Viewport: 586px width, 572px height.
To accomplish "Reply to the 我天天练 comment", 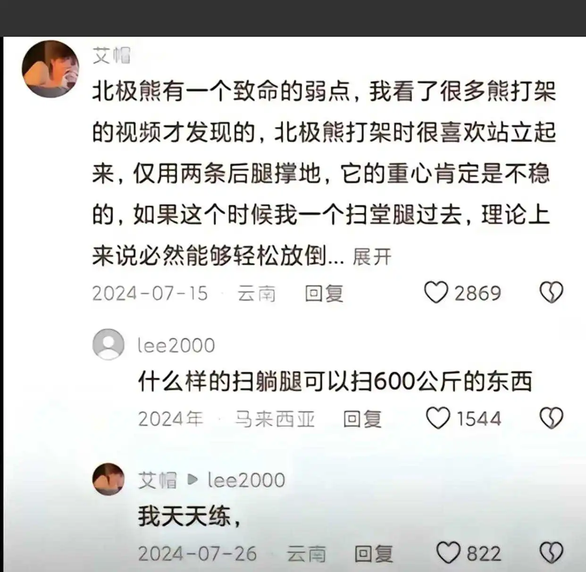I will pyautogui.click(x=373, y=554).
